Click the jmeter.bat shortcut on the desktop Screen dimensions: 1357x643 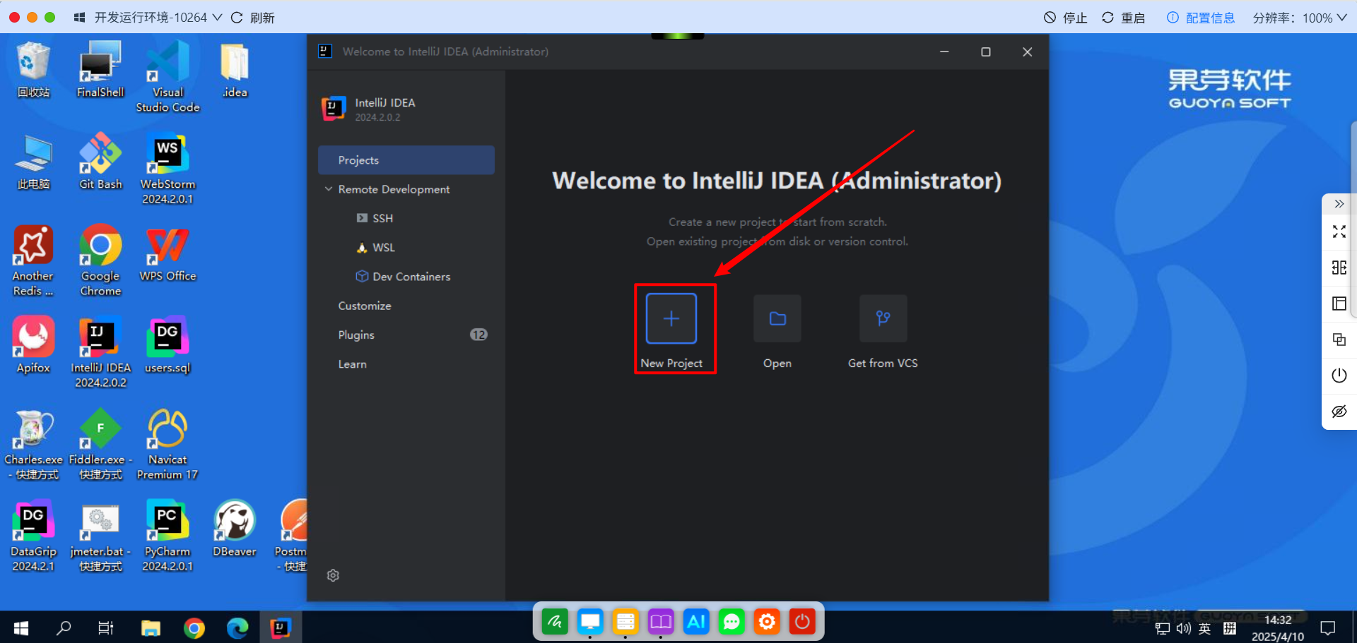coord(100,536)
